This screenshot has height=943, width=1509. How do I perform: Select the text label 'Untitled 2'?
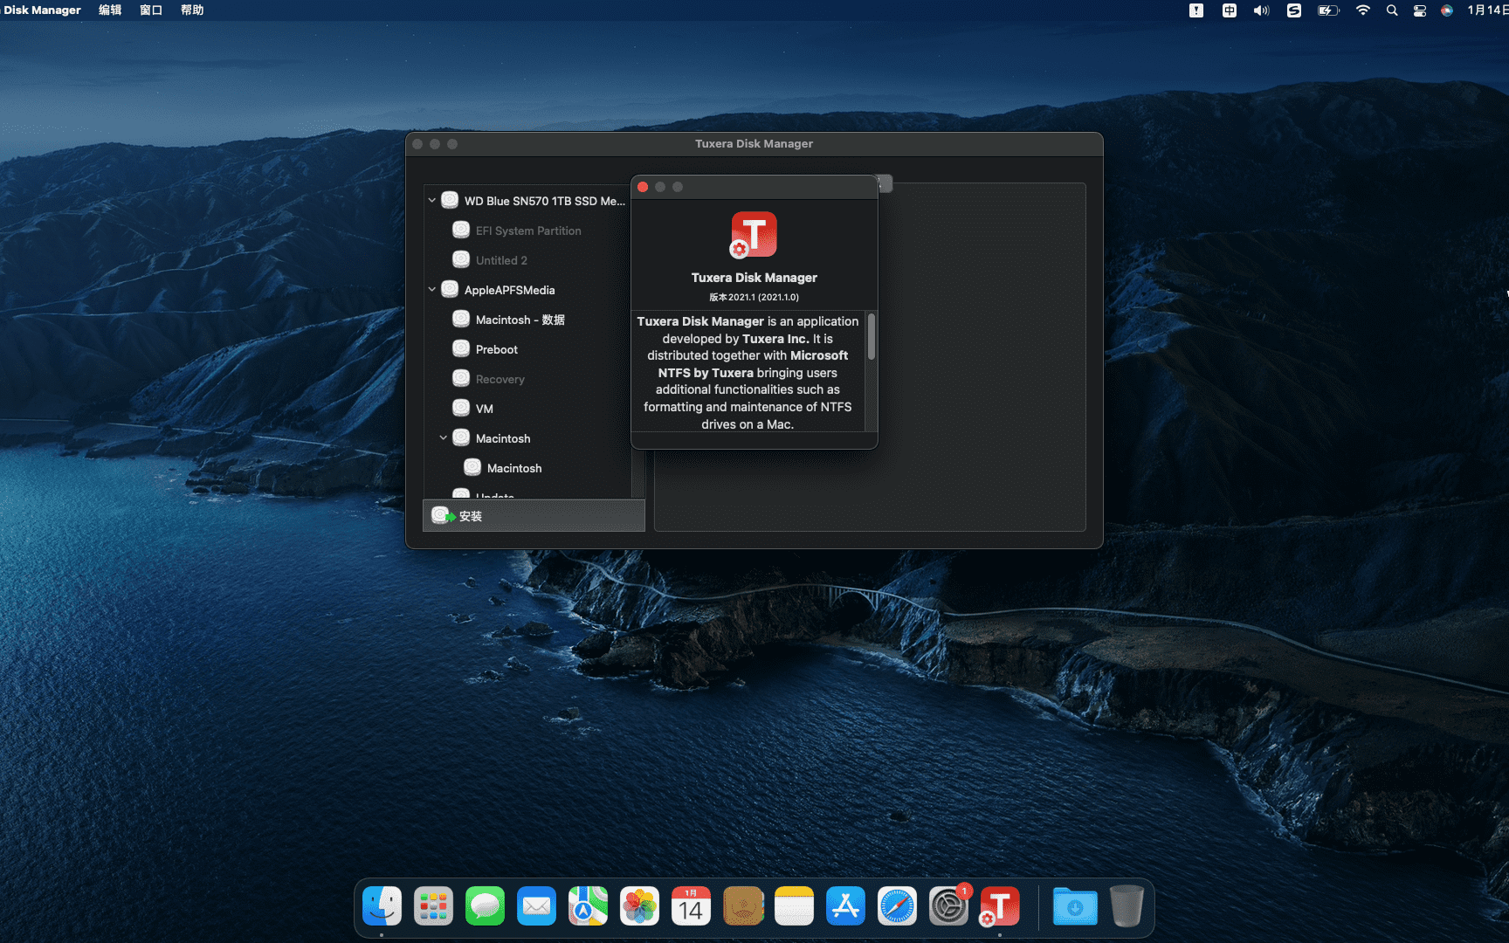click(x=501, y=260)
